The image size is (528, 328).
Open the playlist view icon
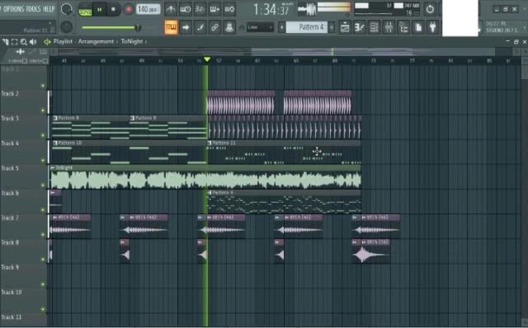[x=345, y=27]
